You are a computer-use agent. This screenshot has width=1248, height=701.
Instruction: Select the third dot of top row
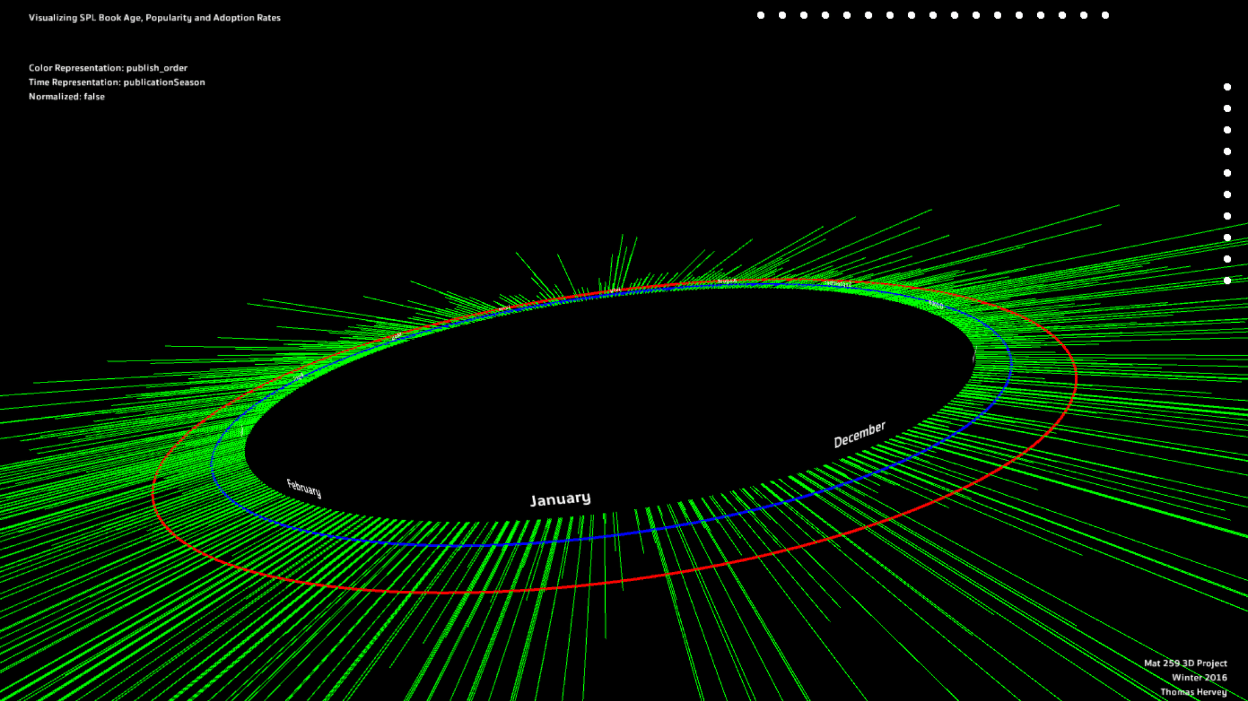pyautogui.click(x=804, y=15)
